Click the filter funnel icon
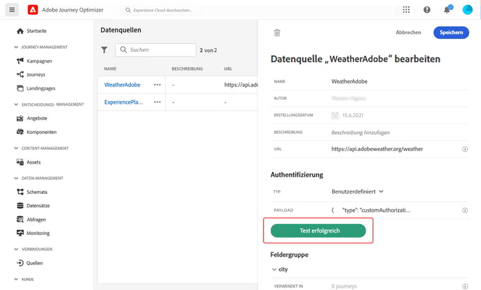This screenshot has height=290, width=481. pos(105,50)
